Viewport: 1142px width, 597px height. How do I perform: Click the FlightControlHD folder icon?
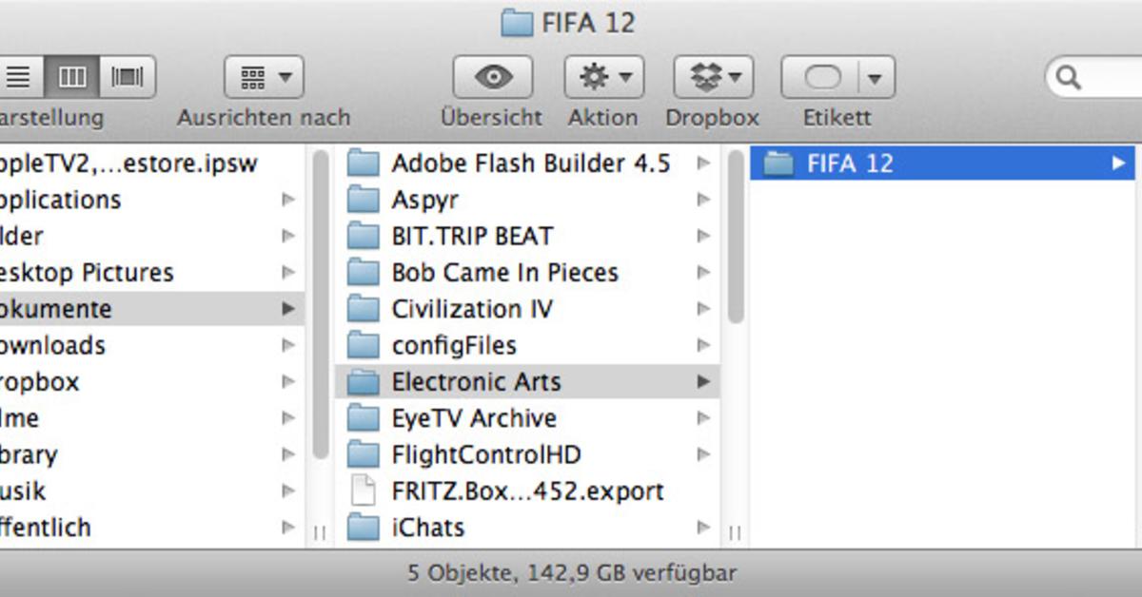(x=364, y=454)
